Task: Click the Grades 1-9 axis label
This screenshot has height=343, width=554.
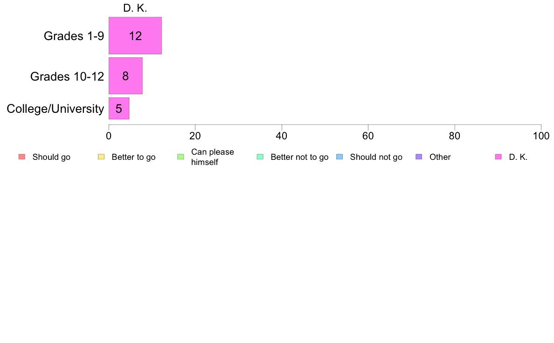Action: 74,36
